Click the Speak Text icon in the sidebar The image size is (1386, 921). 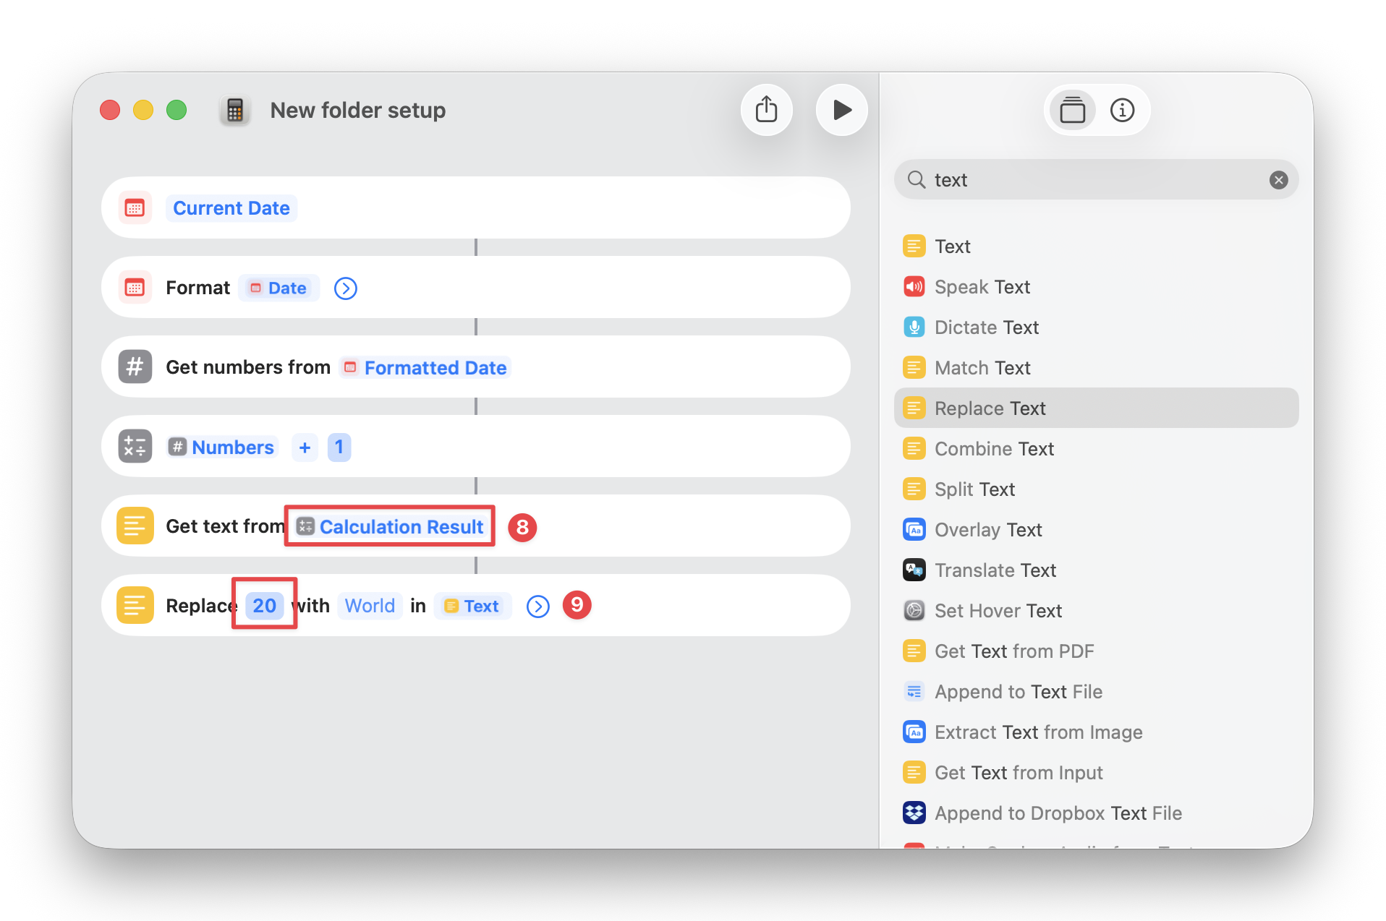(x=914, y=286)
